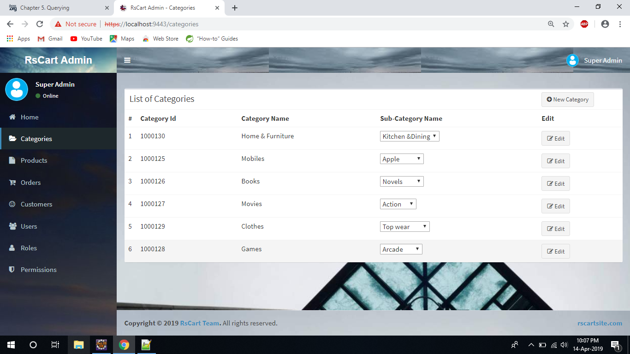This screenshot has height=354, width=630.
Task: Click Edit for the Books category
Action: point(555,183)
